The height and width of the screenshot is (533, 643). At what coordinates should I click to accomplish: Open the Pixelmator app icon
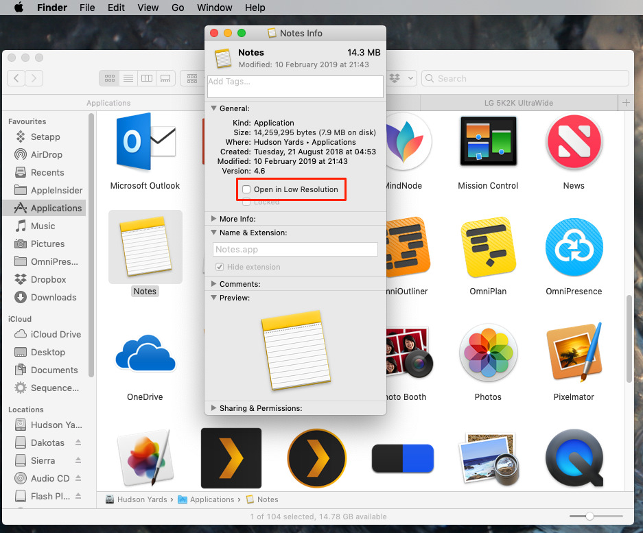[x=574, y=352]
